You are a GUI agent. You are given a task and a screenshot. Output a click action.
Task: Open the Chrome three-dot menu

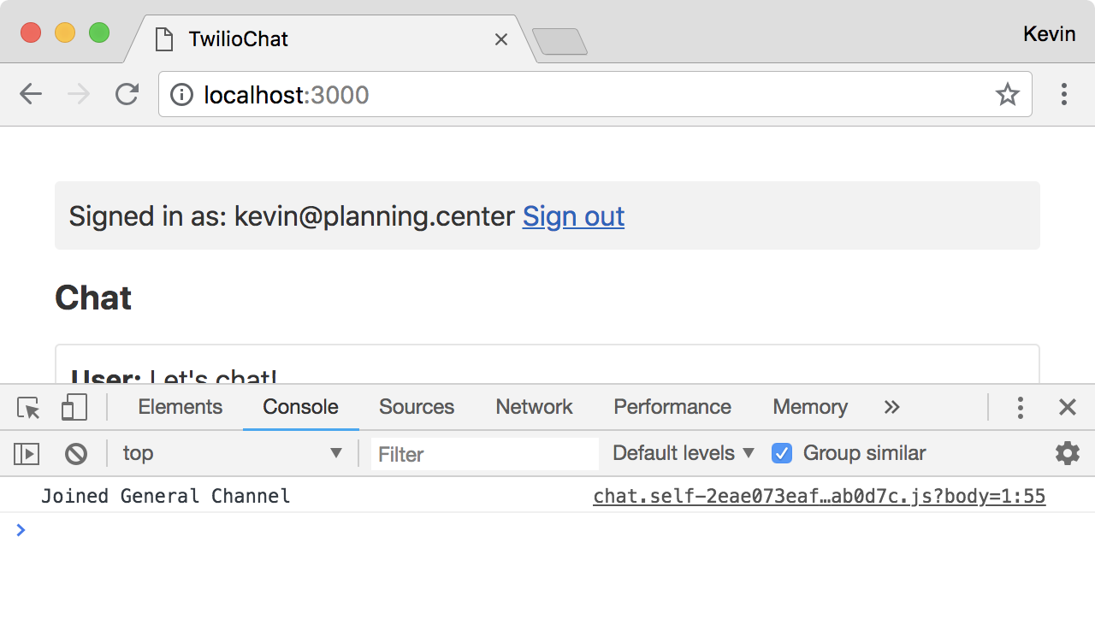pos(1064,94)
